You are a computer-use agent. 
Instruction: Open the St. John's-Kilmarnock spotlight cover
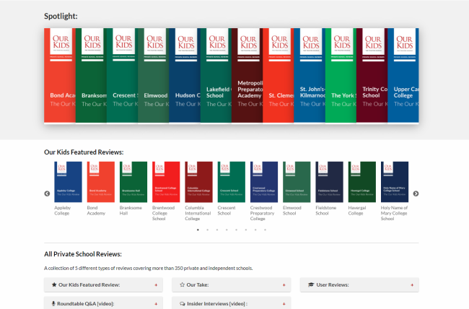point(310,76)
